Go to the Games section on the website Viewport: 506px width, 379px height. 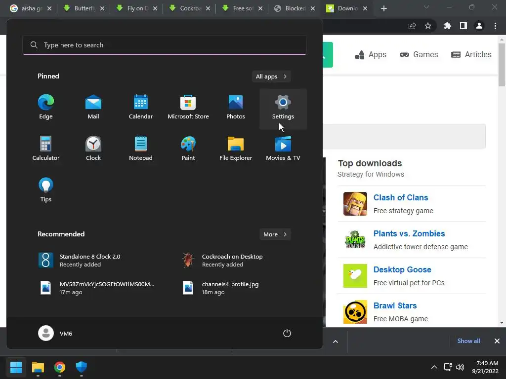[419, 54]
